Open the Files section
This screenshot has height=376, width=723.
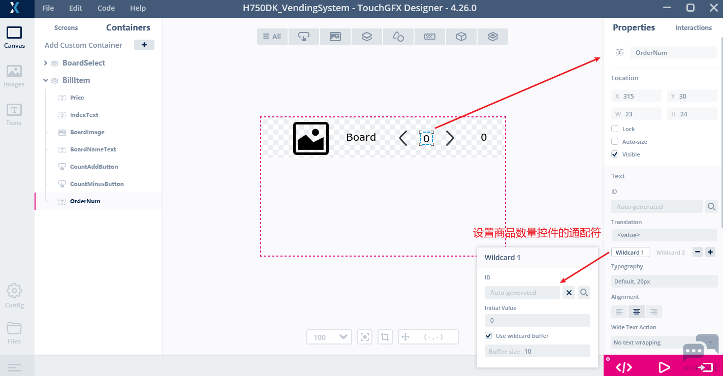14,333
